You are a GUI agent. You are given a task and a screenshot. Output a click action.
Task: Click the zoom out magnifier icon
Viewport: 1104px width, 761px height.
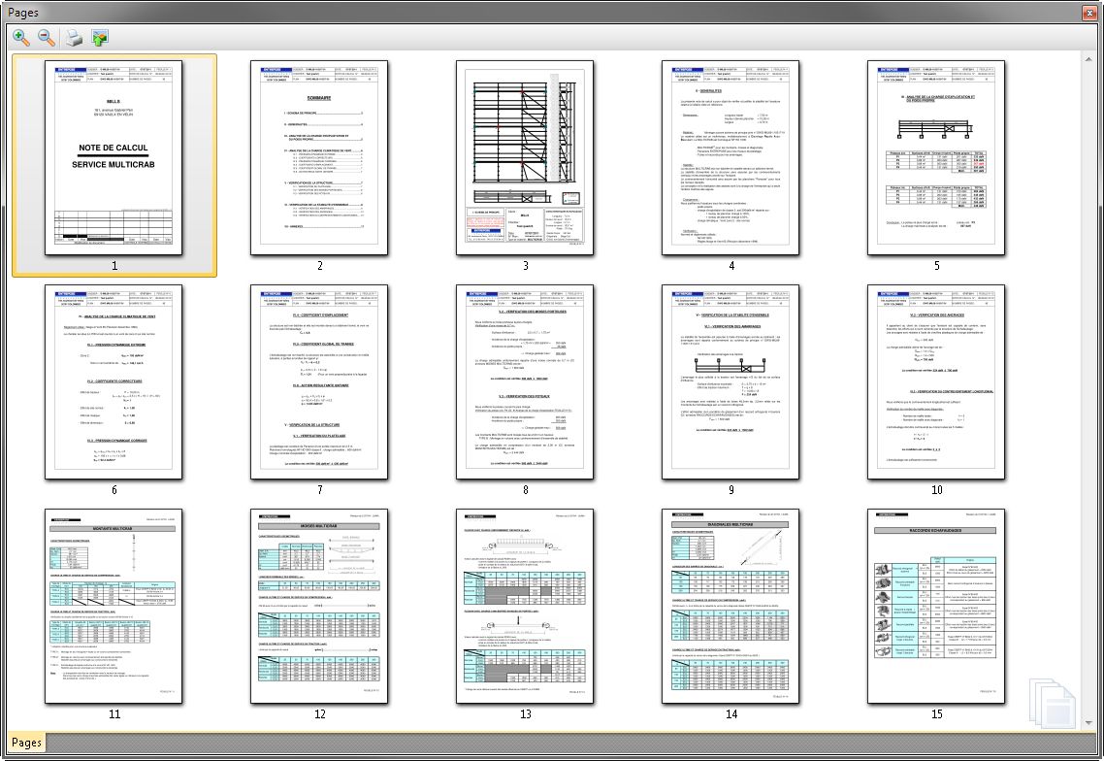click(46, 38)
